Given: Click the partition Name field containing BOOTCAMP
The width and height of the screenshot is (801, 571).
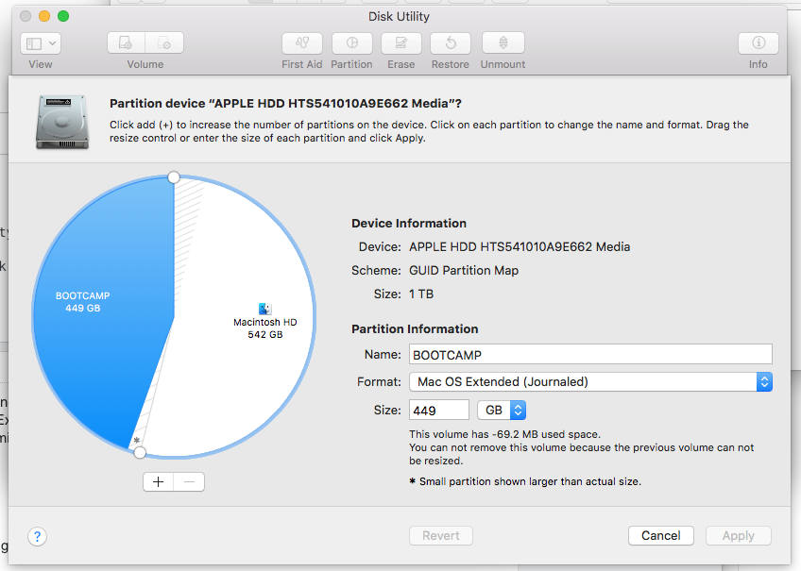Looking at the screenshot, I should [x=590, y=354].
